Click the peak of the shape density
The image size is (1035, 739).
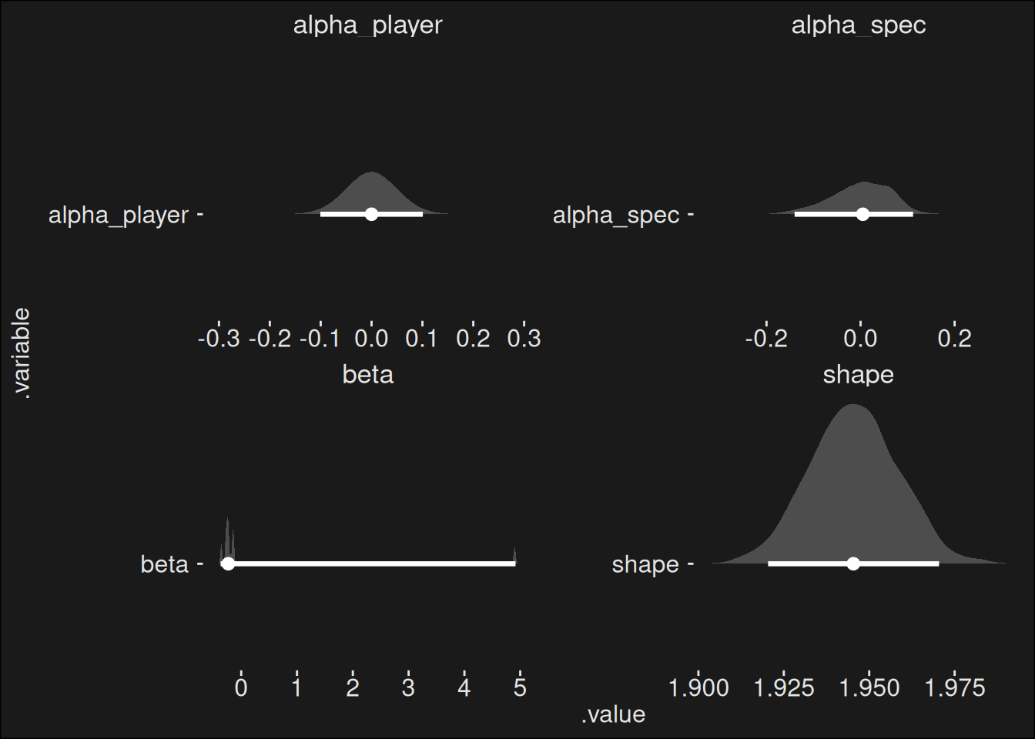tap(852, 406)
